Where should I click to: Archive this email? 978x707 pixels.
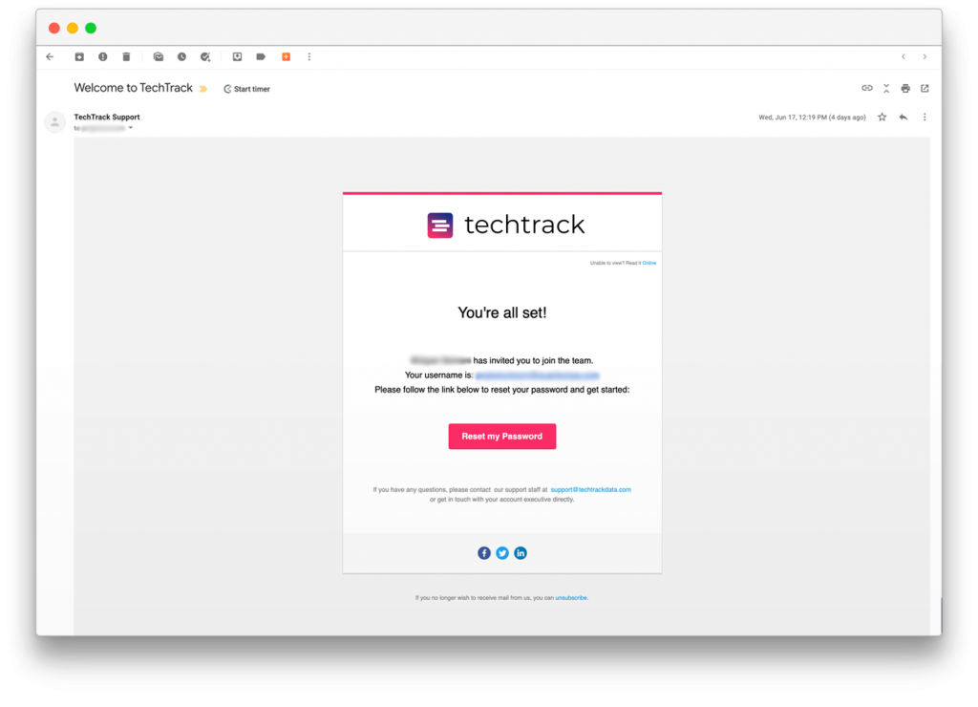79,56
